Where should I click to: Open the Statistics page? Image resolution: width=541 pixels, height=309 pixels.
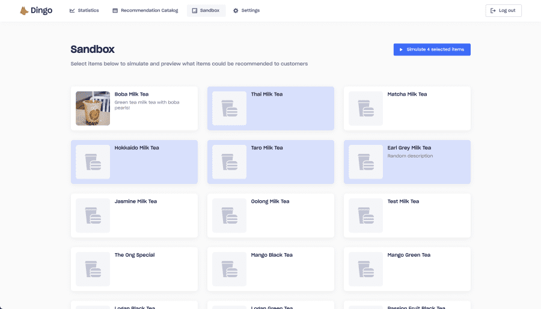(84, 10)
